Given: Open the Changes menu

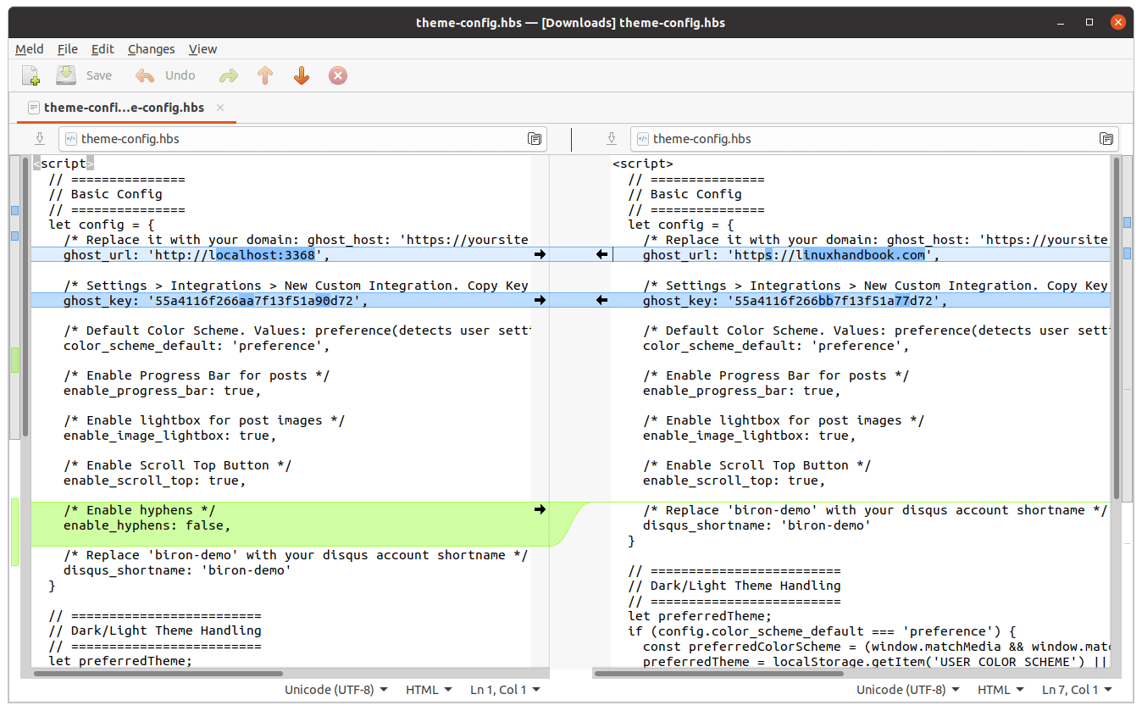Looking at the screenshot, I should coord(151,49).
